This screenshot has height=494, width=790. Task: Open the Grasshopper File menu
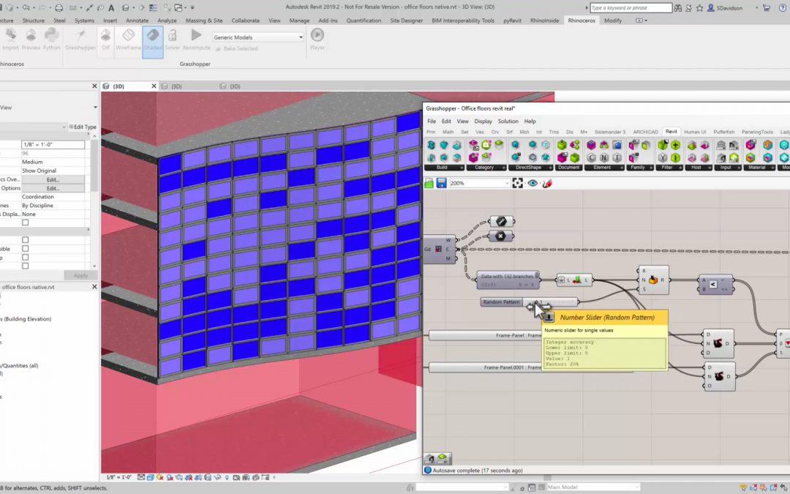(432, 121)
